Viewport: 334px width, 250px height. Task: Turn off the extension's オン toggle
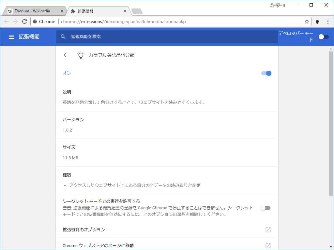[x=266, y=73]
